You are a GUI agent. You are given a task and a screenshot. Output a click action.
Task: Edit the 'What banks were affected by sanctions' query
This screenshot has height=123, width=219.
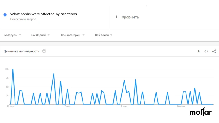coord(44,14)
